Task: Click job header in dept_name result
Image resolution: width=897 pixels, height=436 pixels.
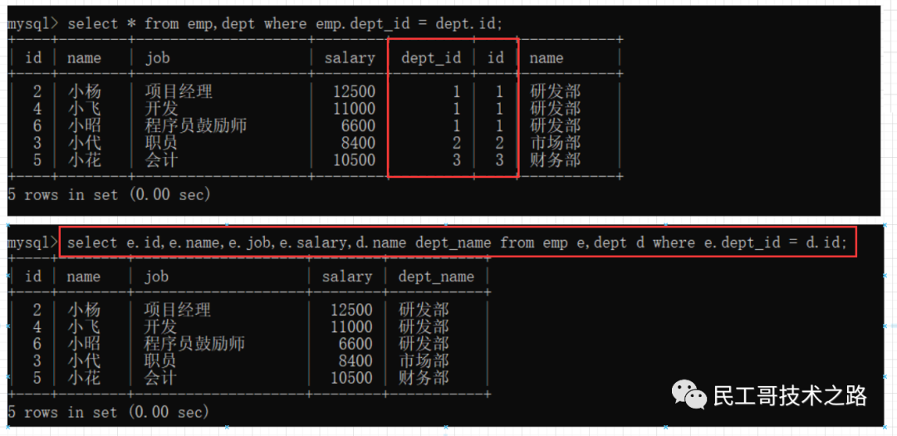Action: pos(155,277)
